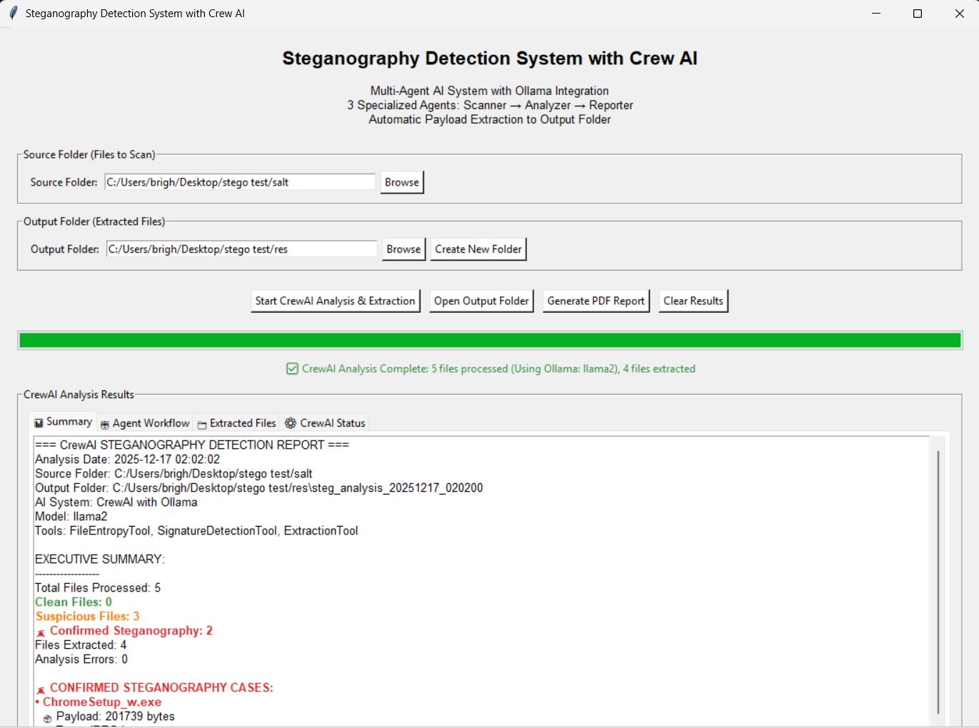
Task: Click the results vertical scrollbar
Action: (x=938, y=578)
